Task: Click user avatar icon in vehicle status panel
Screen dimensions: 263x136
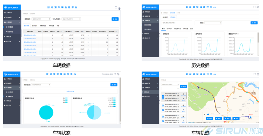Action: point(118,74)
